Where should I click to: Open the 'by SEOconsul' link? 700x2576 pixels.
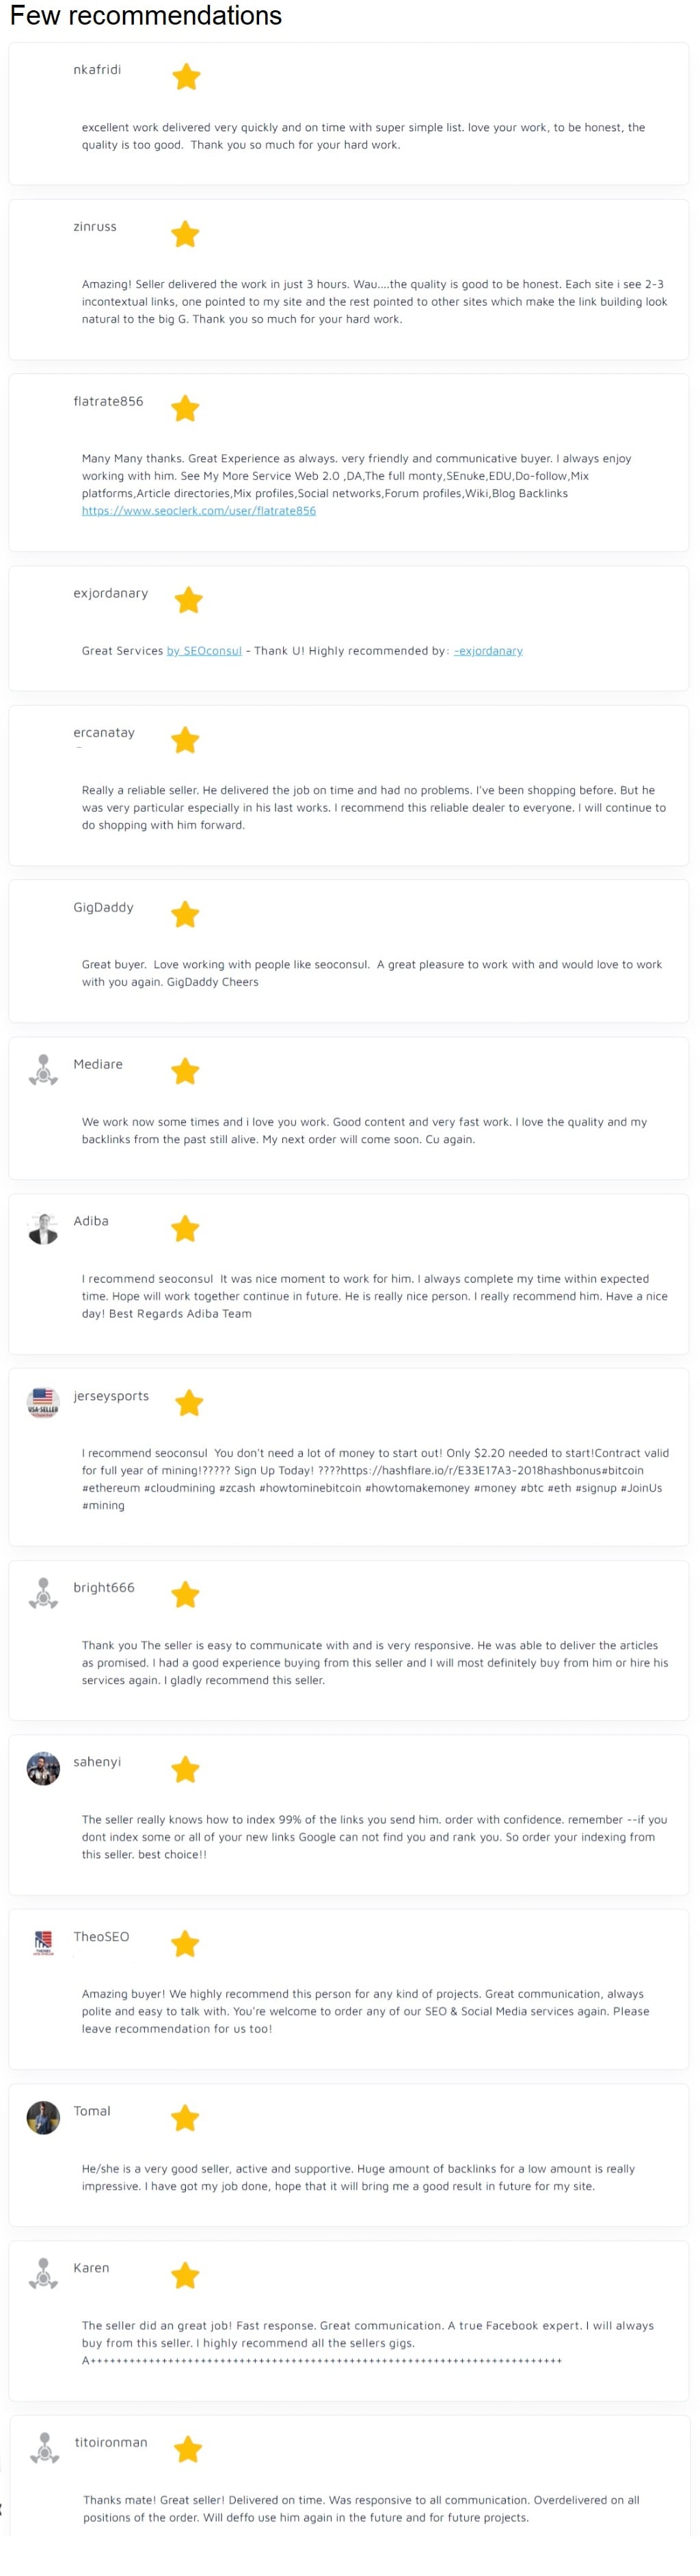[204, 651]
